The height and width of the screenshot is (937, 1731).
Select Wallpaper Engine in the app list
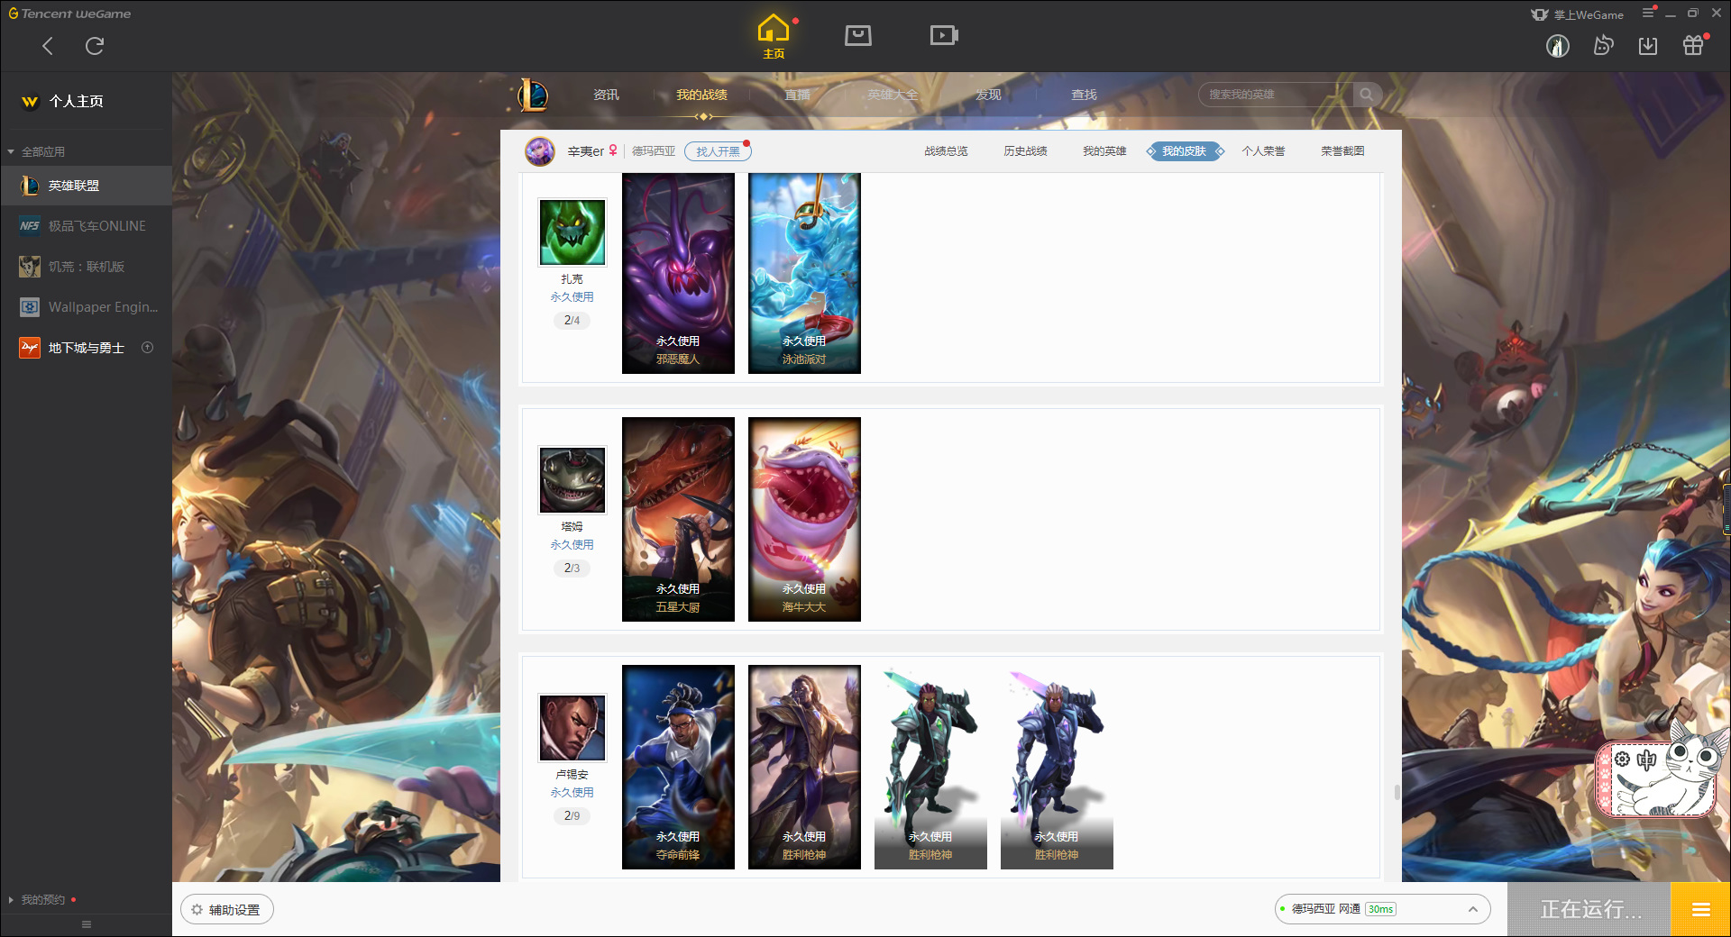(86, 307)
